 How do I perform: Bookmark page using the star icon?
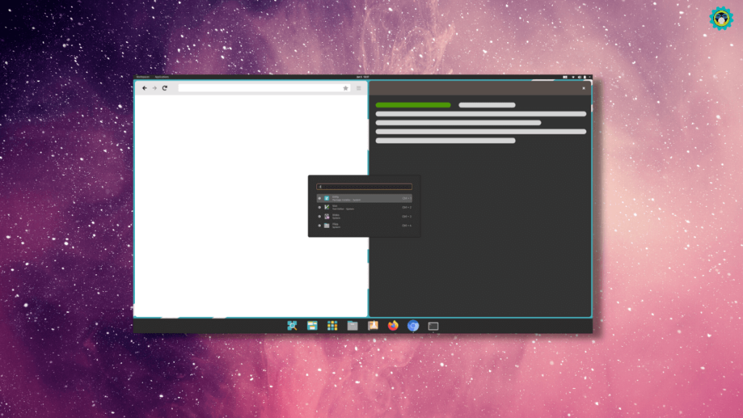pyautogui.click(x=345, y=88)
